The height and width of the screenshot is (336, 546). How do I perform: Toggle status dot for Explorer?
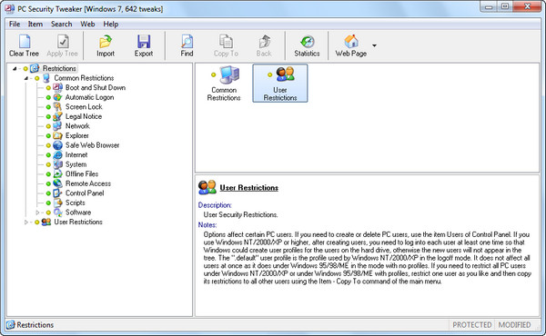pos(48,136)
